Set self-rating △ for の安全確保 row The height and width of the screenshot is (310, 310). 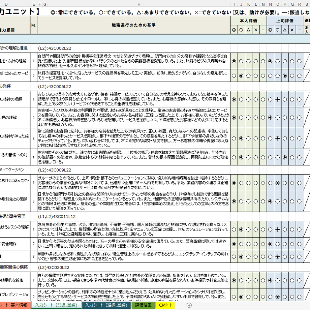click(249, 244)
